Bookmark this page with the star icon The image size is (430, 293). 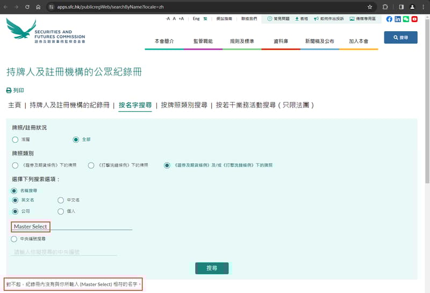[370, 7]
